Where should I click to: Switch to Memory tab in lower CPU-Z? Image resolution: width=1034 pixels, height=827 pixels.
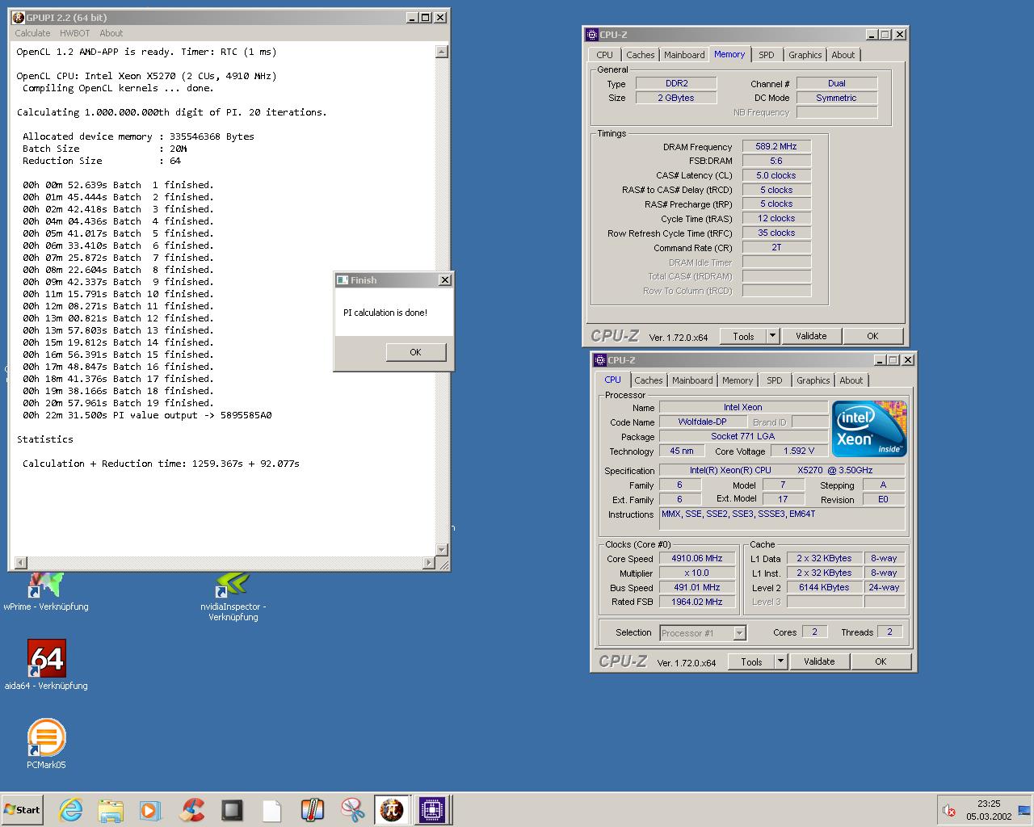[738, 380]
